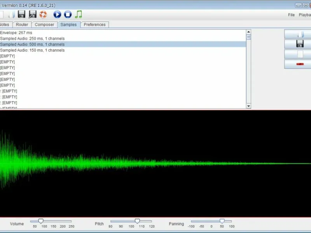Click the Volume slider handle
Viewport: 311px width, 233px height.
coord(41,221)
